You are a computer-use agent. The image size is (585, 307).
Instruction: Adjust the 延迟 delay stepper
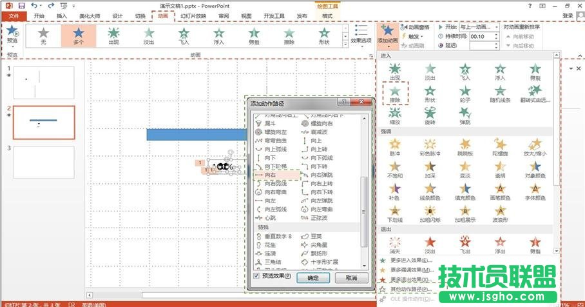[x=496, y=46]
